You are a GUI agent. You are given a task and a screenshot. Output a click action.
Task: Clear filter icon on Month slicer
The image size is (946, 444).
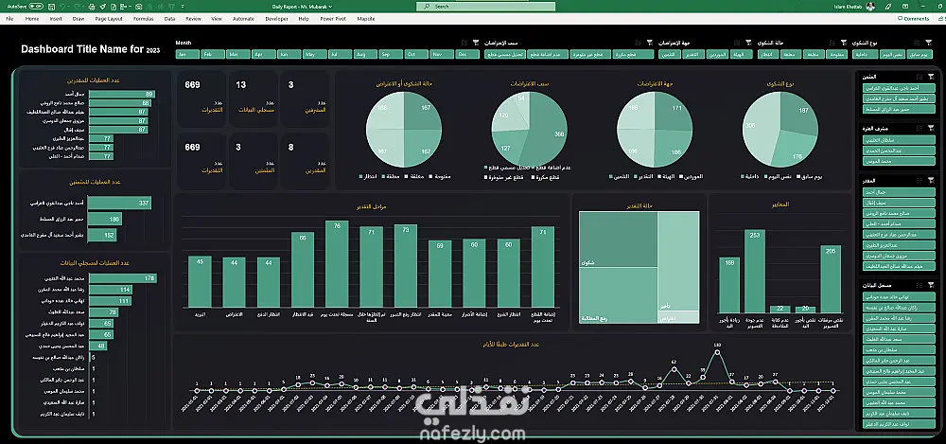pyautogui.click(x=476, y=43)
